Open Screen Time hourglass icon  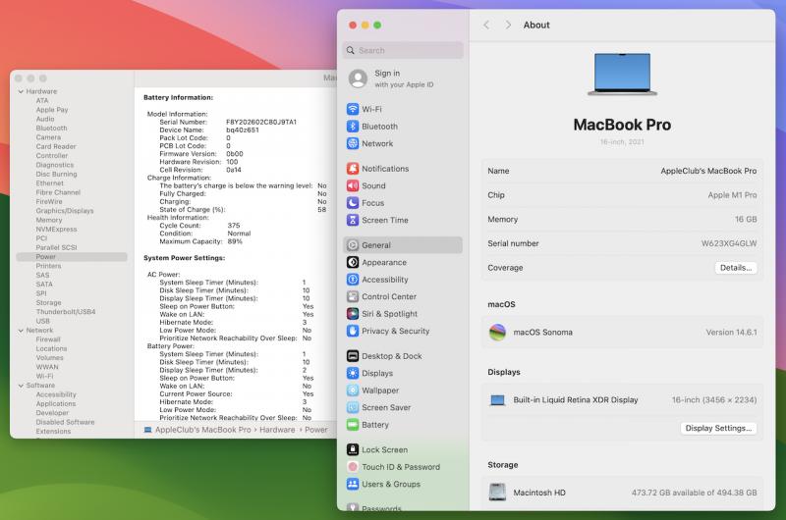(x=353, y=220)
